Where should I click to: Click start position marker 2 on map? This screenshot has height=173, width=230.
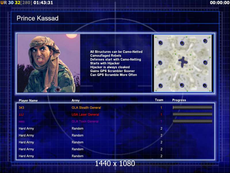pyautogui.click(x=182, y=85)
